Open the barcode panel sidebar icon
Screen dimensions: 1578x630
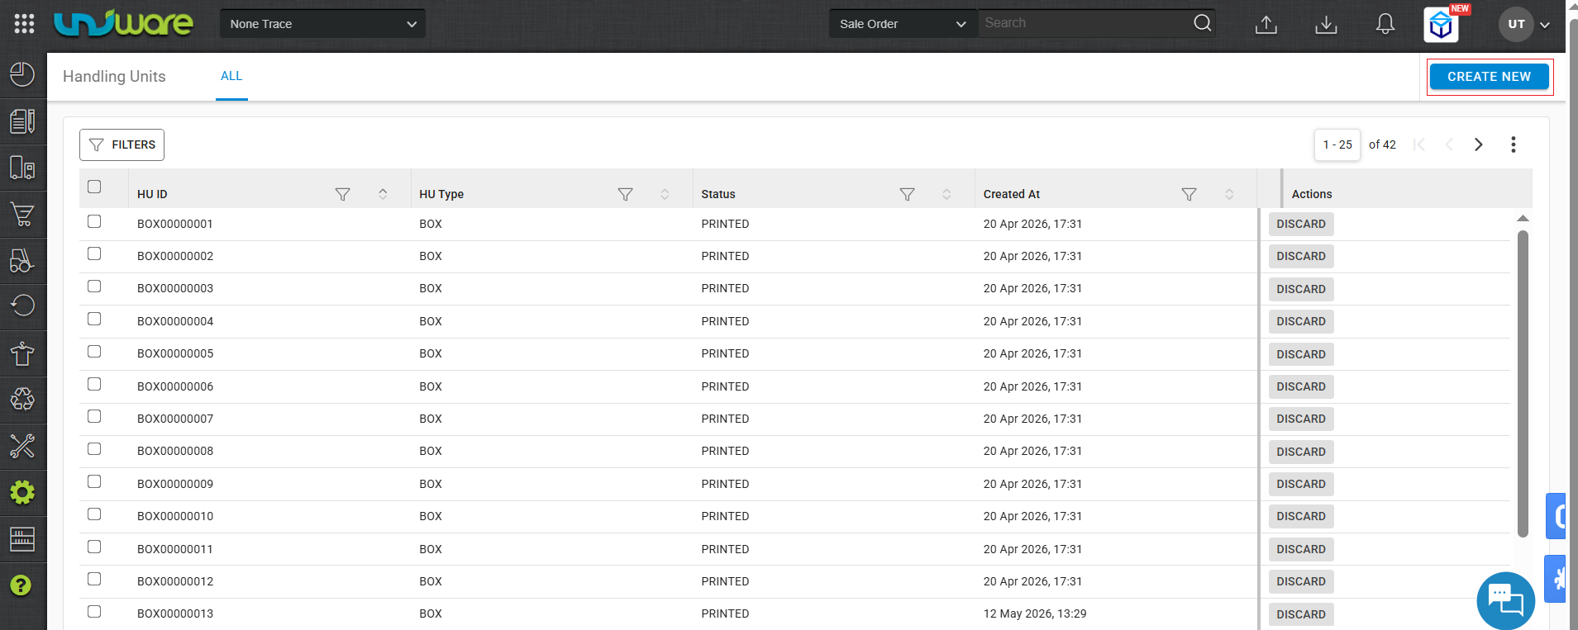(x=22, y=539)
